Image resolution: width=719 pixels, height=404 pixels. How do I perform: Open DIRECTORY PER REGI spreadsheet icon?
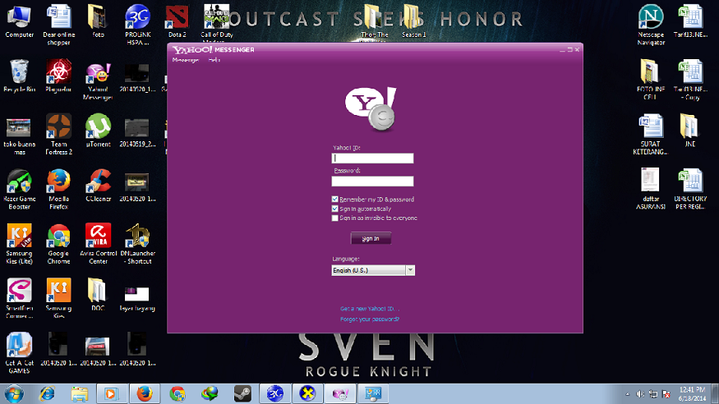point(690,189)
